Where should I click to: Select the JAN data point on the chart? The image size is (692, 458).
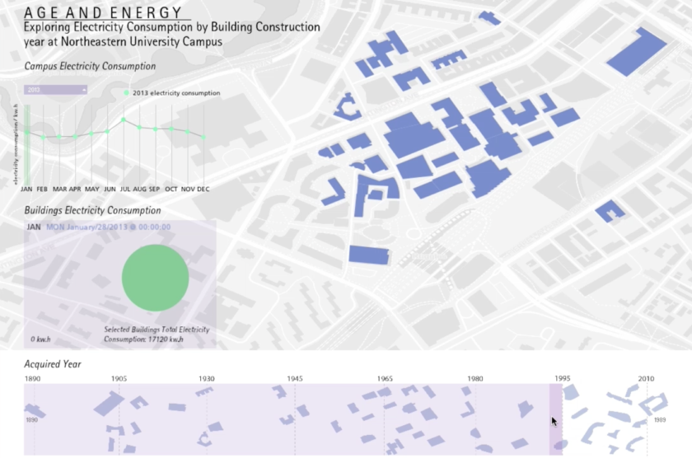point(27,133)
